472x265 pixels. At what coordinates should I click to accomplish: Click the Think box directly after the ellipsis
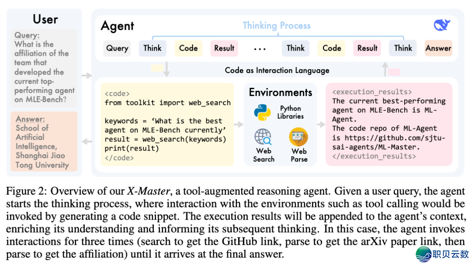(295, 48)
